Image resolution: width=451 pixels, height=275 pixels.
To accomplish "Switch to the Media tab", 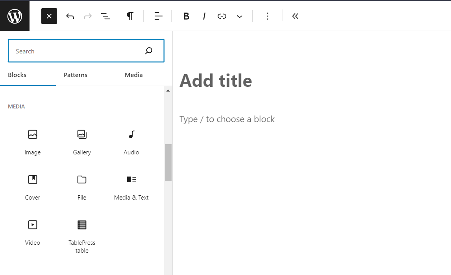I will 134,75.
